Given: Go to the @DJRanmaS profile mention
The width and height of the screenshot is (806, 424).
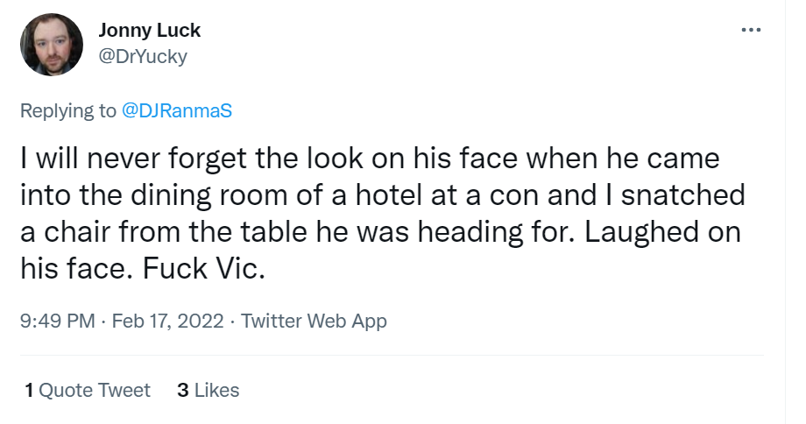Looking at the screenshot, I should click(177, 110).
